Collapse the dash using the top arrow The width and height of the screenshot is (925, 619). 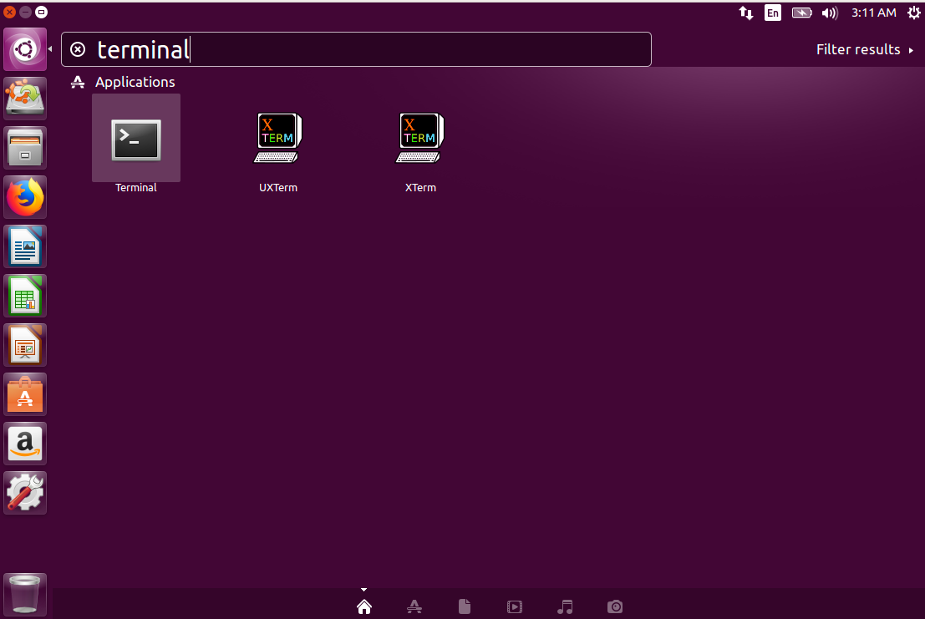click(363, 587)
